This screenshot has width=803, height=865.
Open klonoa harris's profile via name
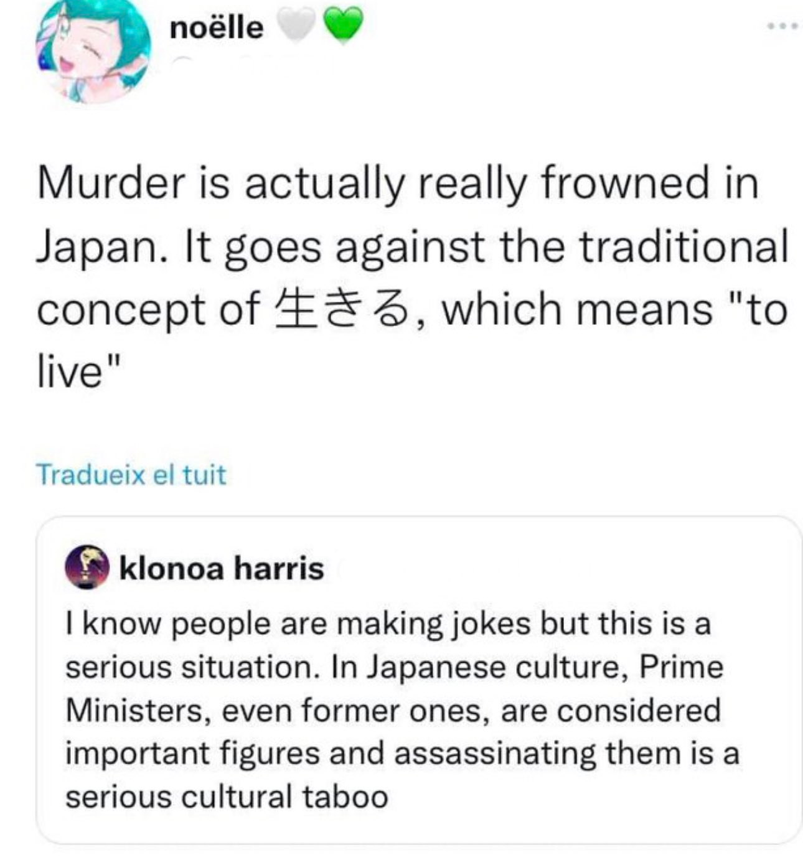(221, 568)
